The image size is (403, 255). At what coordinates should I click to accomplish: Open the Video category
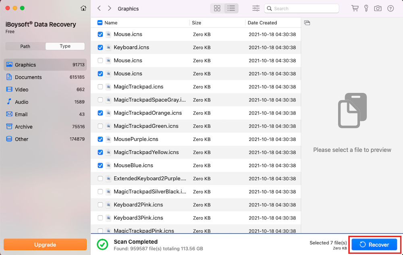45,89
